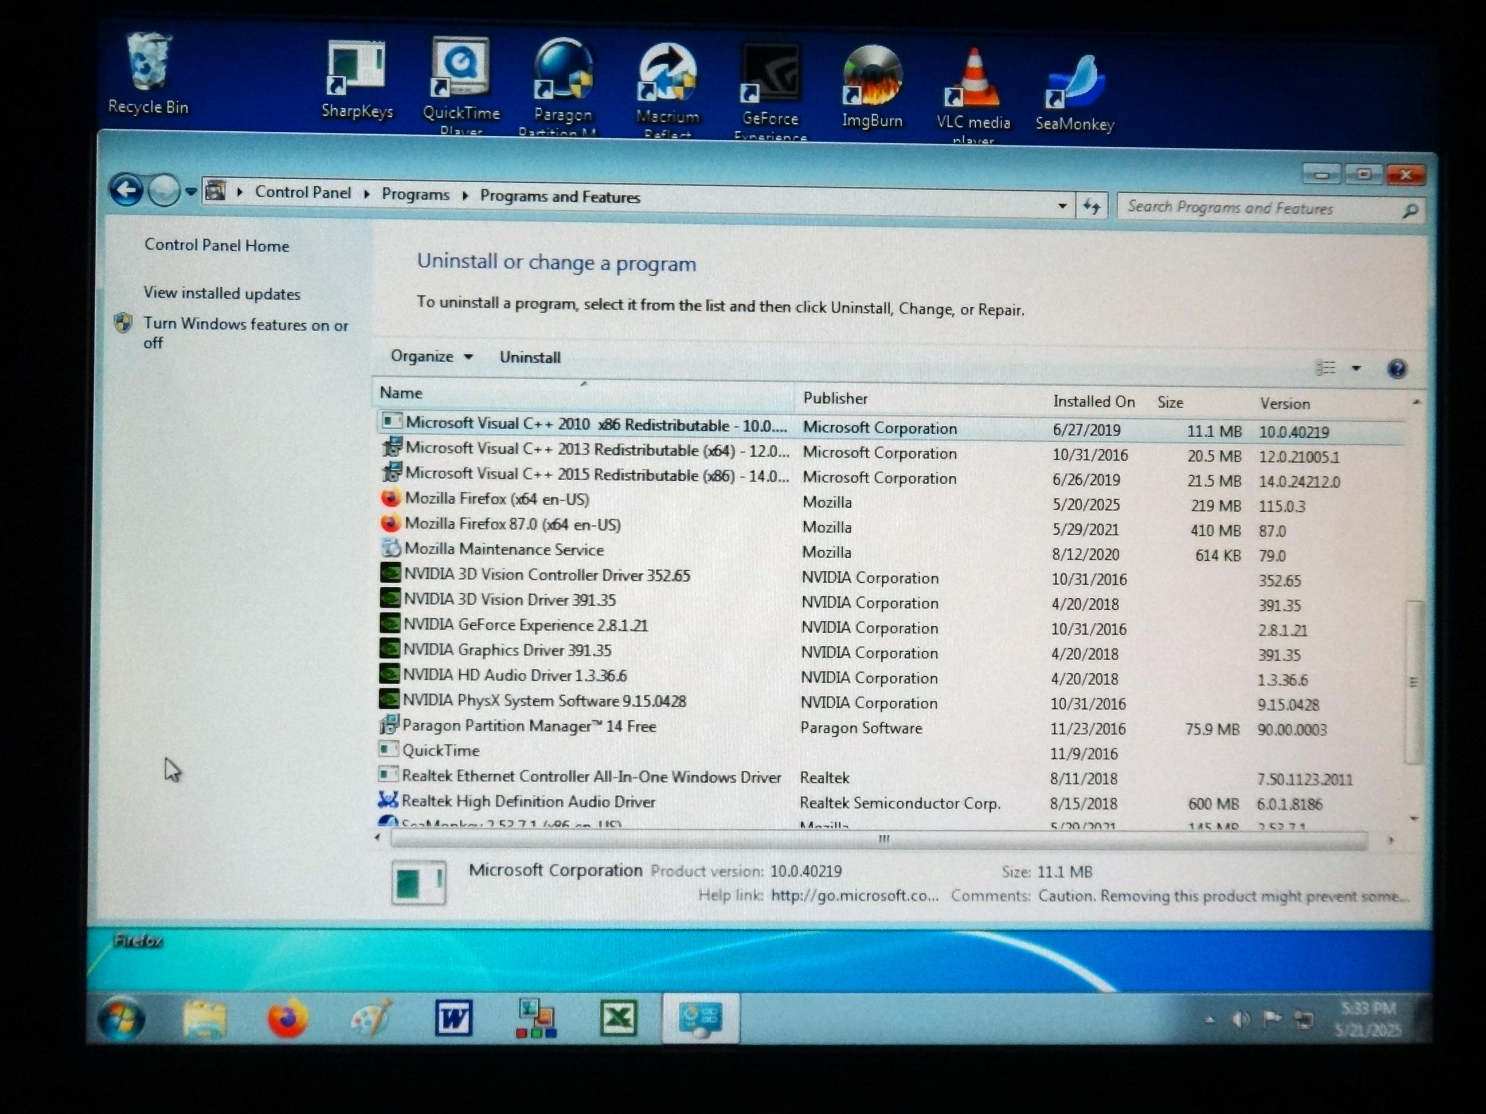Sort by the Name column header
Image resolution: width=1486 pixels, height=1114 pixels.
point(583,394)
